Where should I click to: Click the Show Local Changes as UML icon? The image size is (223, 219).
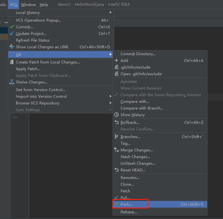pos(12,47)
